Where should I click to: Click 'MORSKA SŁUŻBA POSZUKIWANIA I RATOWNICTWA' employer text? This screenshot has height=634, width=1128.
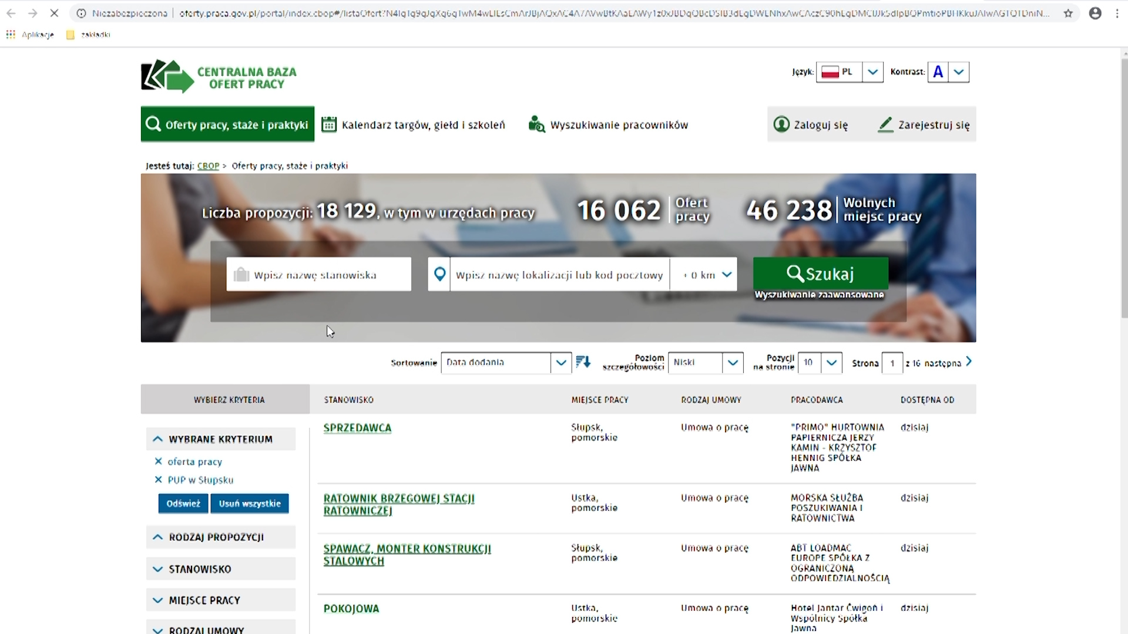[827, 508]
